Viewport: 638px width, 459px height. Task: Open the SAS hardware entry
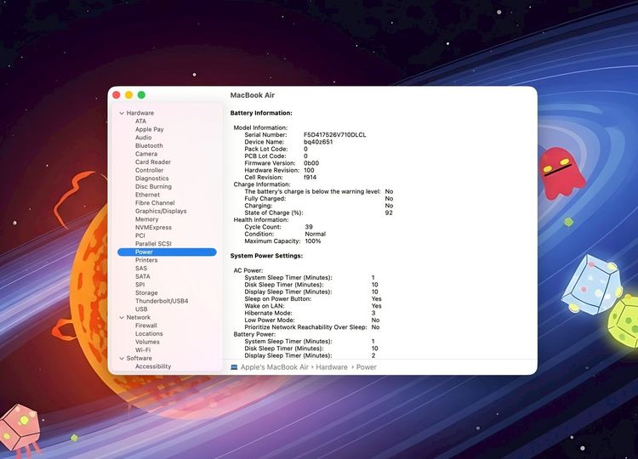click(140, 268)
